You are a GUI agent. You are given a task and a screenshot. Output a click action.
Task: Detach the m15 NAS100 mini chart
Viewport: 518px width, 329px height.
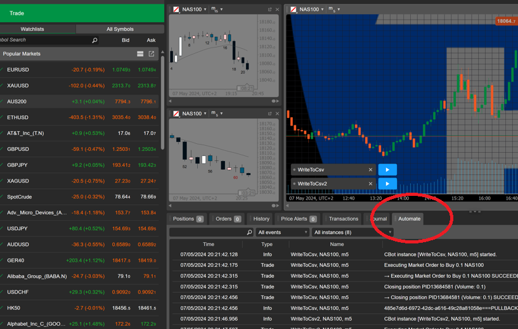tap(270, 10)
